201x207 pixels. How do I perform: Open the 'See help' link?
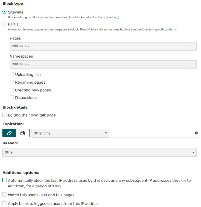(112, 17)
